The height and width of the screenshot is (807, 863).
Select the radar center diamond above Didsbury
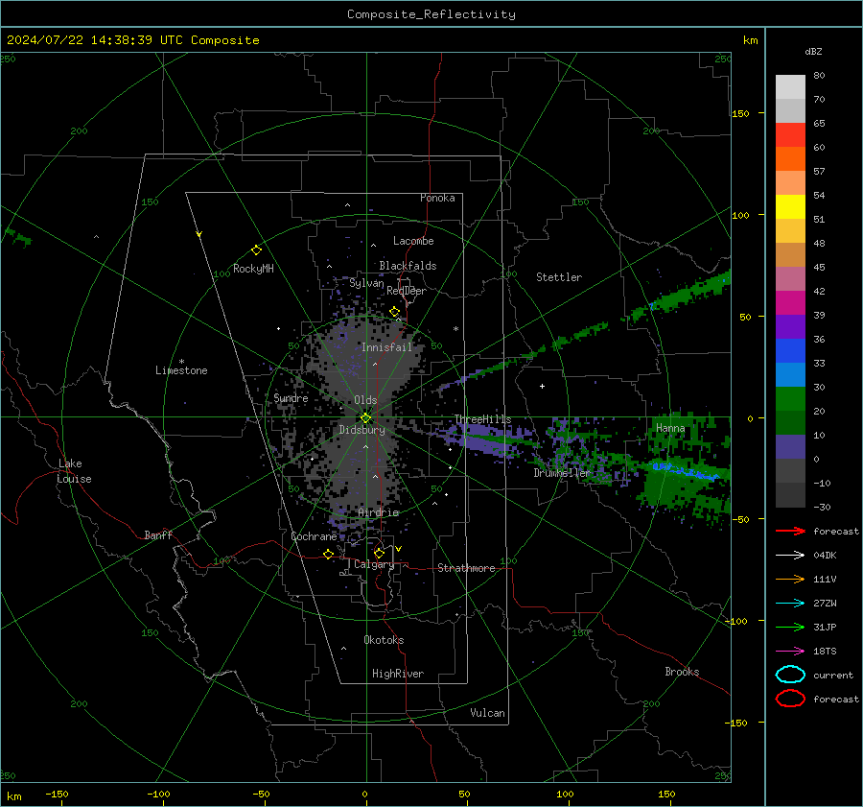[365, 418]
